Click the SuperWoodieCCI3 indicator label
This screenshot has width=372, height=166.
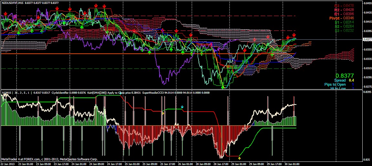tap(158, 93)
